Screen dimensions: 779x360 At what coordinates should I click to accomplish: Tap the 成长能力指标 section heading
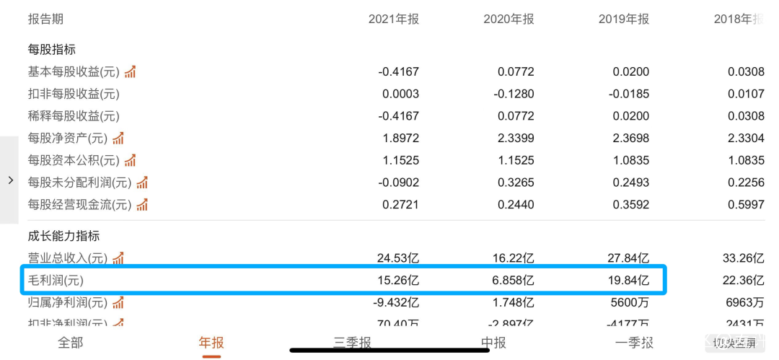click(63, 236)
